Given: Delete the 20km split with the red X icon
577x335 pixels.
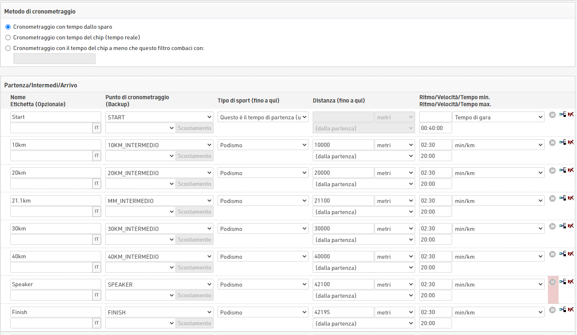Looking at the screenshot, I should 570,170.
